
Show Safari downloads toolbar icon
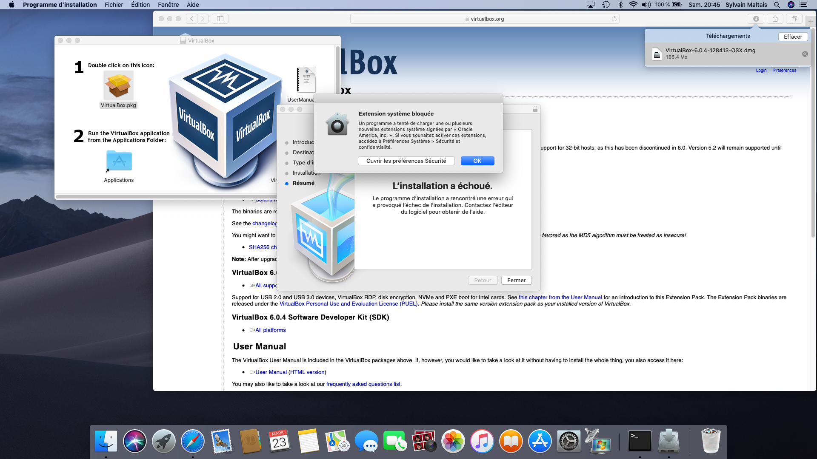pos(756,19)
